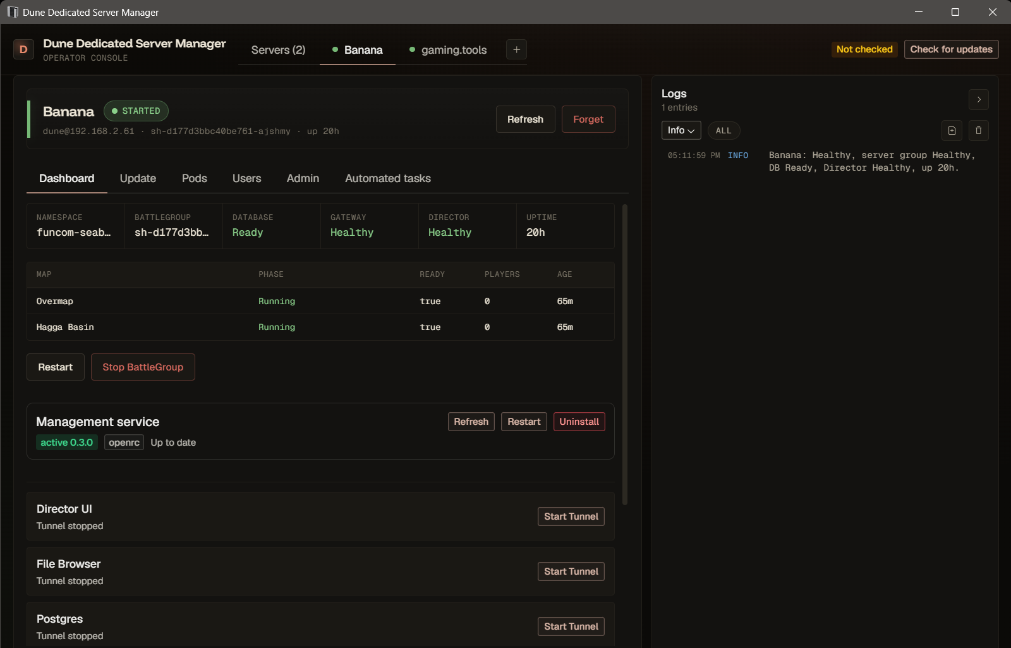Screen dimensions: 1011x648
Task: Export logs using the file icon
Action: click(952, 130)
